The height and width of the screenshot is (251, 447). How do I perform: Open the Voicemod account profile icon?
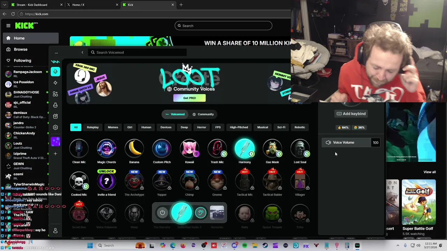click(x=55, y=231)
